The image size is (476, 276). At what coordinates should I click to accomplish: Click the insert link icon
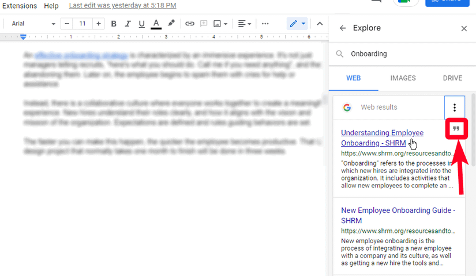tap(189, 24)
